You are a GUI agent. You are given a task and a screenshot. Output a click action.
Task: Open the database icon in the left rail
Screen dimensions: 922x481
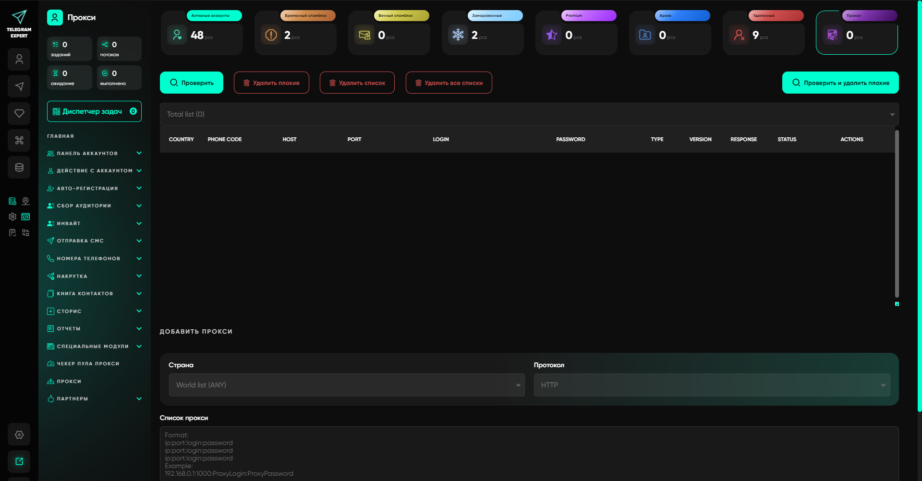(x=19, y=168)
